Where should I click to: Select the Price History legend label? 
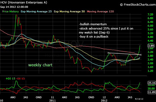[x=10, y=12]
